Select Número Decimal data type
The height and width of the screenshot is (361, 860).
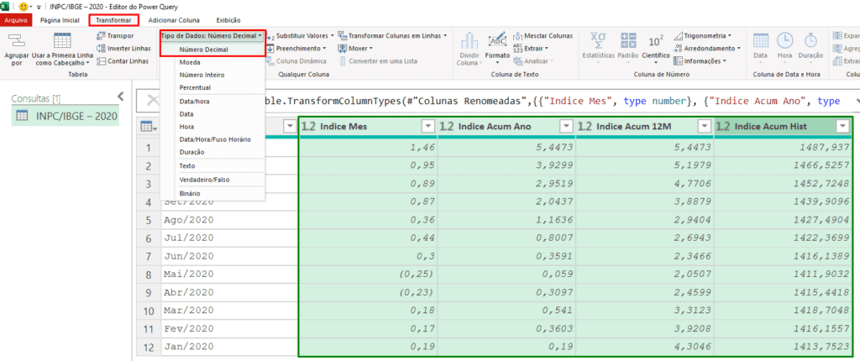[203, 49]
